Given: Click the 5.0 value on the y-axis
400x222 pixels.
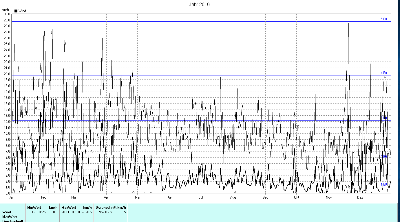Looking at the screenshot, I should (8, 163).
